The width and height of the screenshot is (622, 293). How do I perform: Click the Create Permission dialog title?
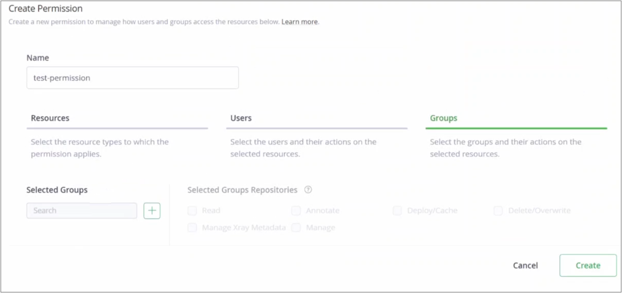[x=45, y=9]
